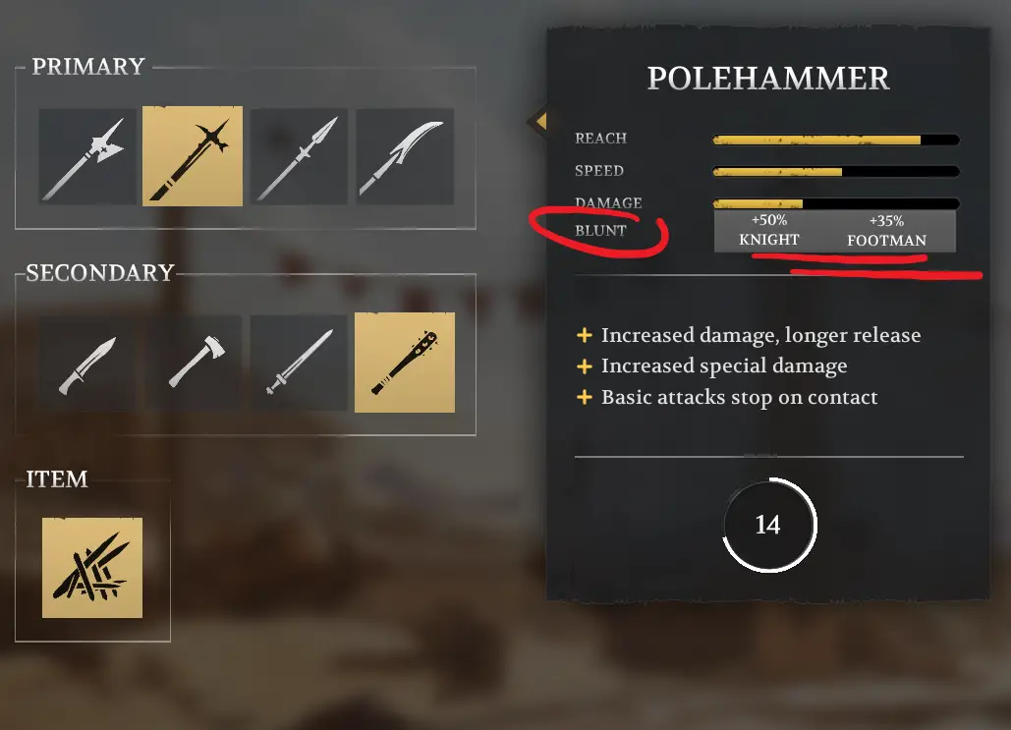1011x730 pixels.
Task: Select the knife secondary weapon
Action: (87, 364)
